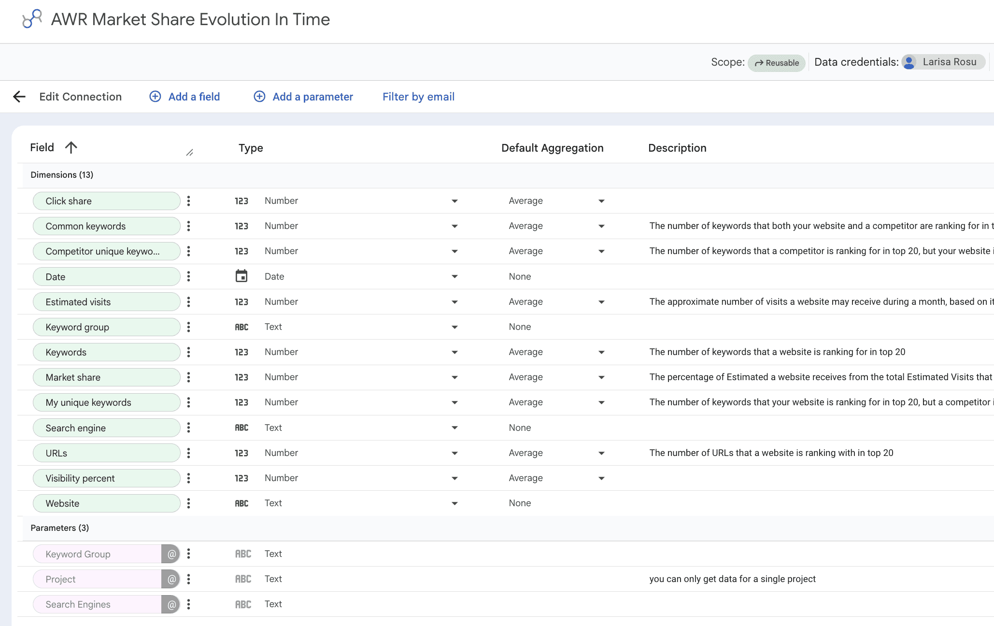Open three-dot menu for Keywords field
This screenshot has height=626, width=994.
[x=188, y=352]
